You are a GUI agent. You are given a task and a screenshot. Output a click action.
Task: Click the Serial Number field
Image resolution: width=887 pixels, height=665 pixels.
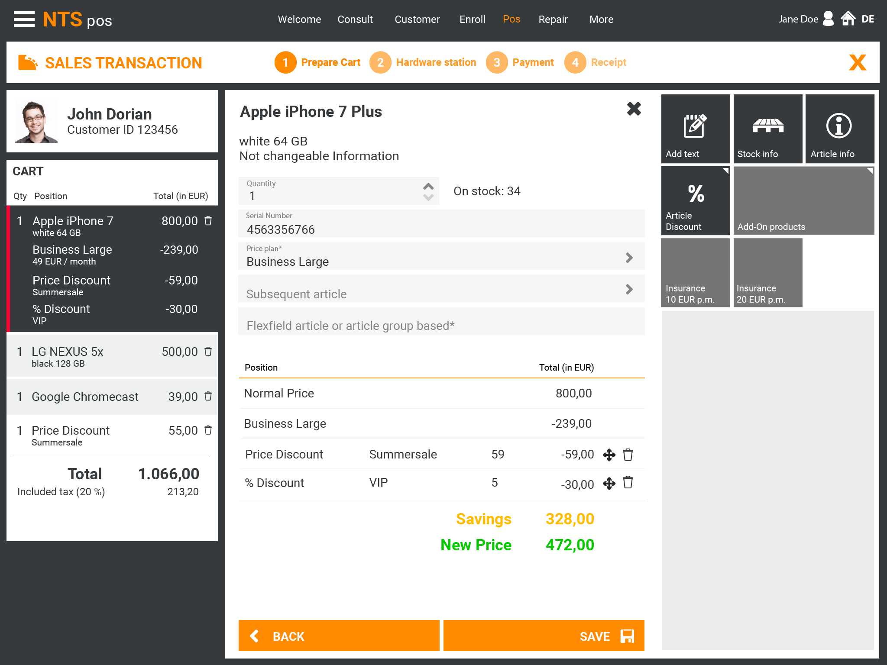click(441, 223)
